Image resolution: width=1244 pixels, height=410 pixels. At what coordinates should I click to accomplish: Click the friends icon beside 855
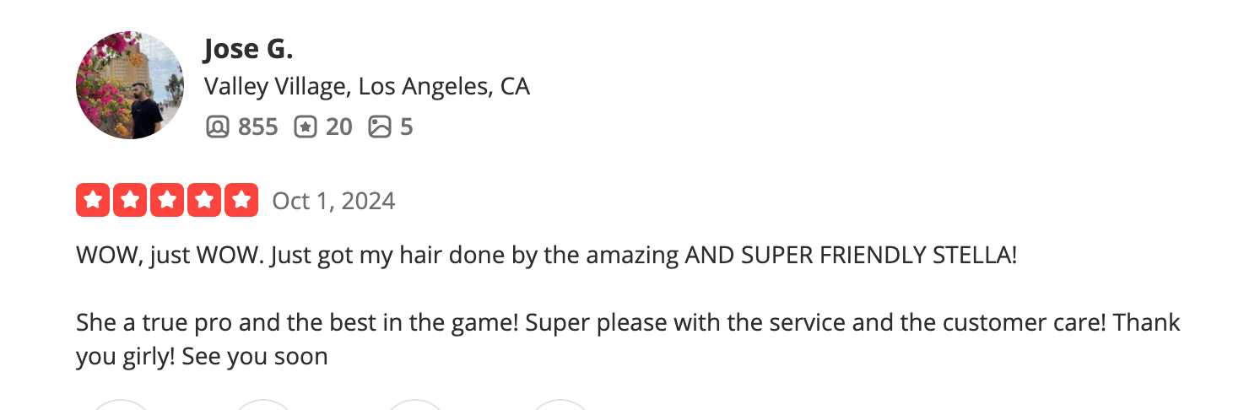pyautogui.click(x=217, y=127)
